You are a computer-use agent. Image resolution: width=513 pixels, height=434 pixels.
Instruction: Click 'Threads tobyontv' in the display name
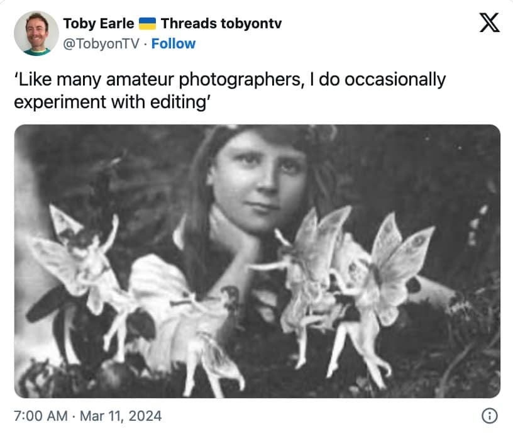(221, 24)
